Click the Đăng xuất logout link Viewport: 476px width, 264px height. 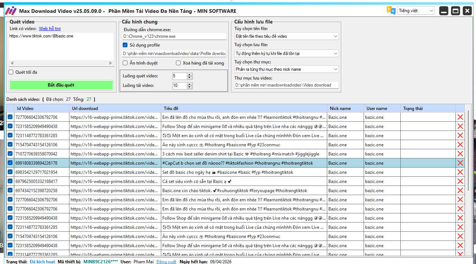coord(166,262)
